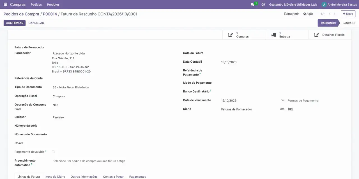This screenshot has width=359, height=179.
Task: Click the Data da Fatura field
Action: click(x=283, y=53)
